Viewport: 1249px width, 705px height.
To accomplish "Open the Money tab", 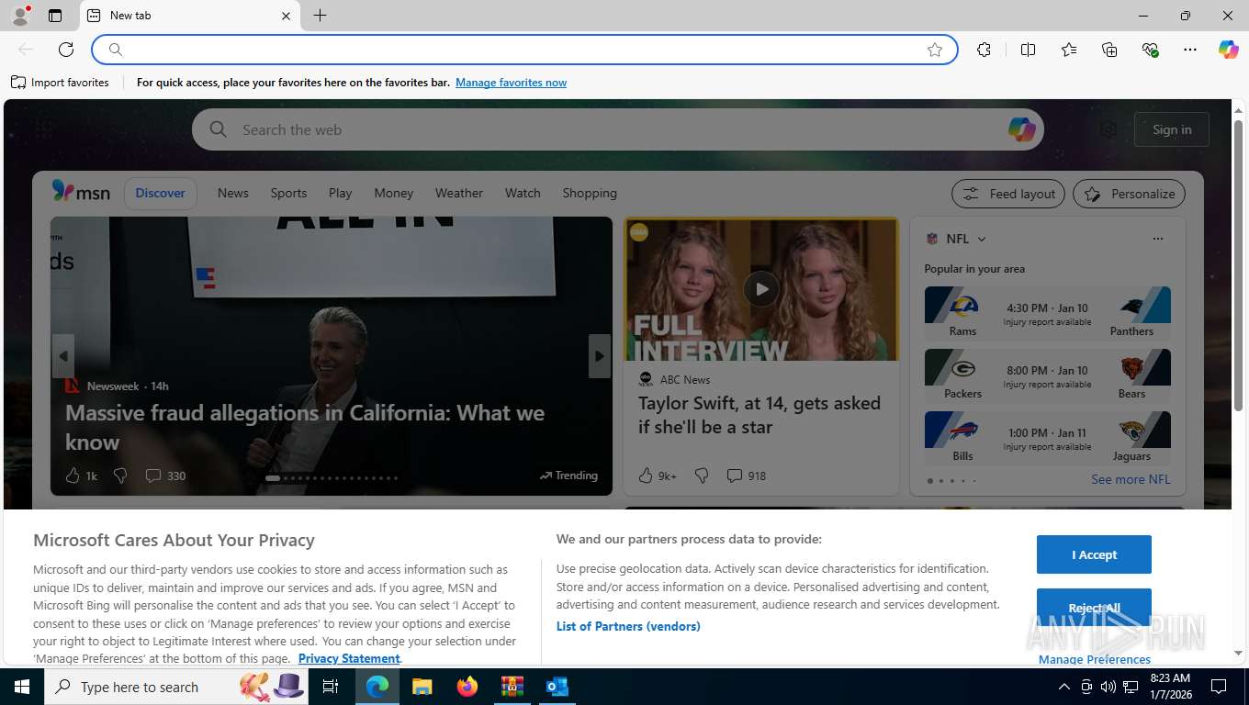I will coord(393,193).
